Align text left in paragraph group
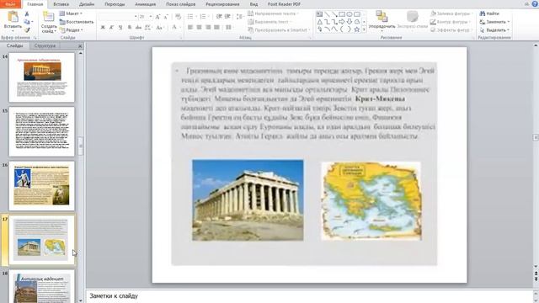This screenshot has height=303, width=539. (x=190, y=27)
